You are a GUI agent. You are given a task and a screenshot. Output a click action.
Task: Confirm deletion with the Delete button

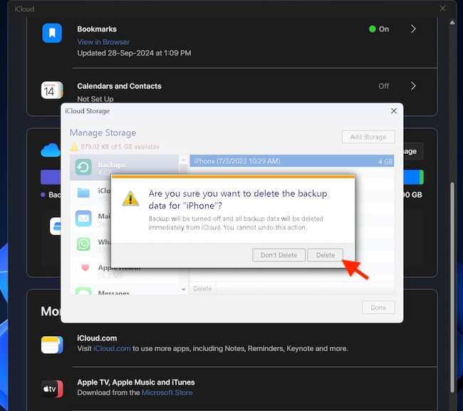325,255
